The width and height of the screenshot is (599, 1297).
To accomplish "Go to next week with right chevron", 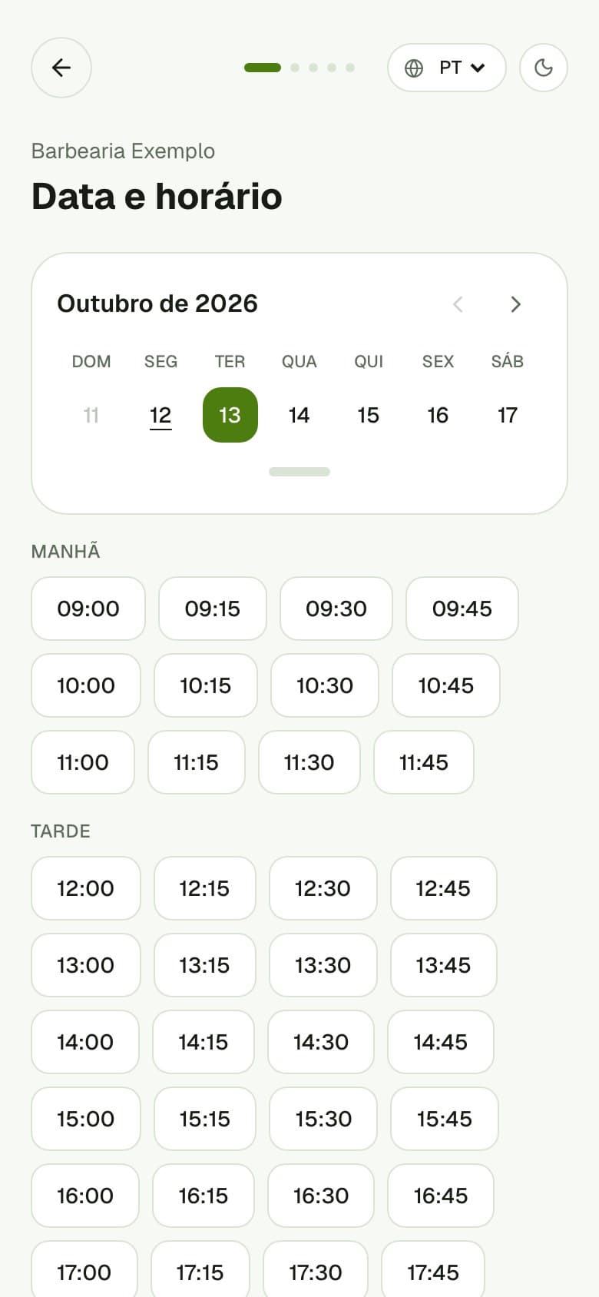I will pos(516,304).
